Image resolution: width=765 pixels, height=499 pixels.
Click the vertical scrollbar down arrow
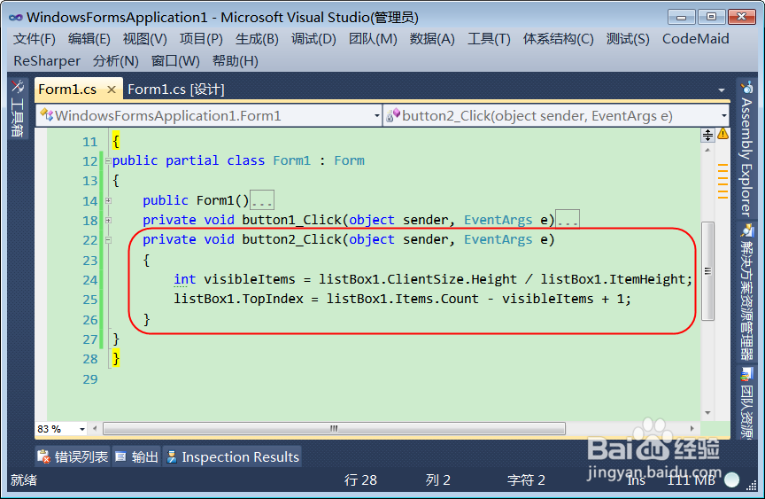[x=707, y=413]
